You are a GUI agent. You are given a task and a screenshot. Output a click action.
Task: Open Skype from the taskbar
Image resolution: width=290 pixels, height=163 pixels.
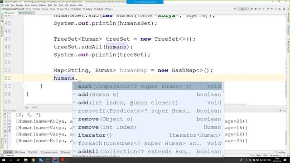[x=41, y=160]
